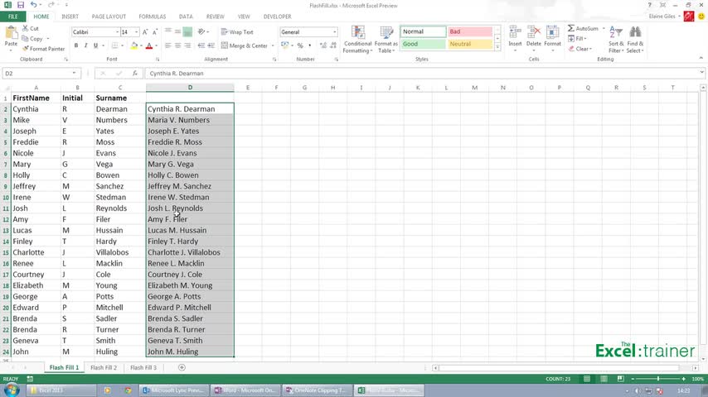Apply fill color with the paint bucket
The width and height of the screenshot is (708, 397).
[133, 45]
